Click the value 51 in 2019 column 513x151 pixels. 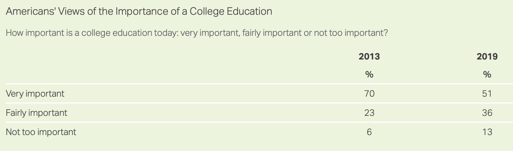tap(487, 93)
